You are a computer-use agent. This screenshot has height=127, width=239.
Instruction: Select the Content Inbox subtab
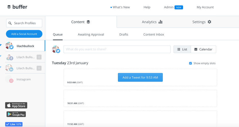(x=154, y=35)
